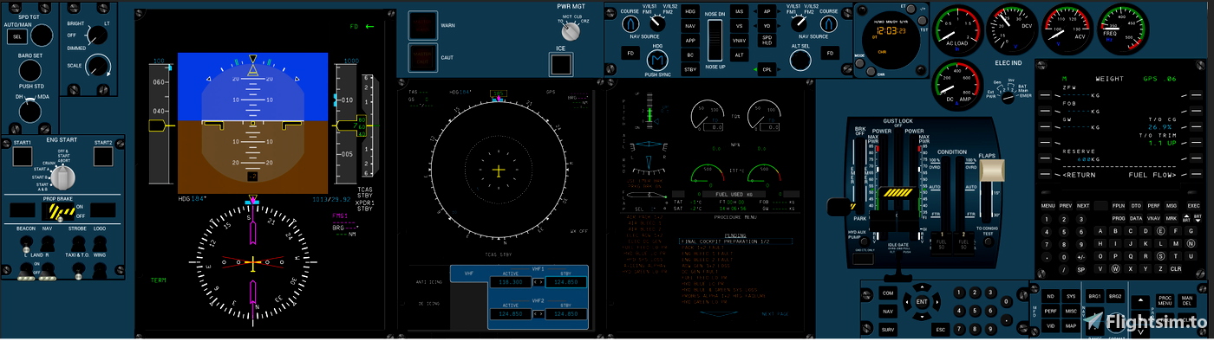Open the VHF tab on the radio page
This screenshot has width=1214, height=341.
(469, 274)
